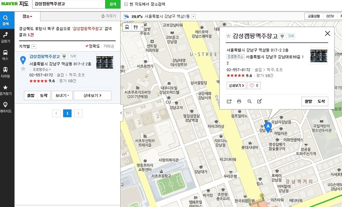Click 롯데시네마 label on map
Screen dimensions: 342x207
[249, 148]
